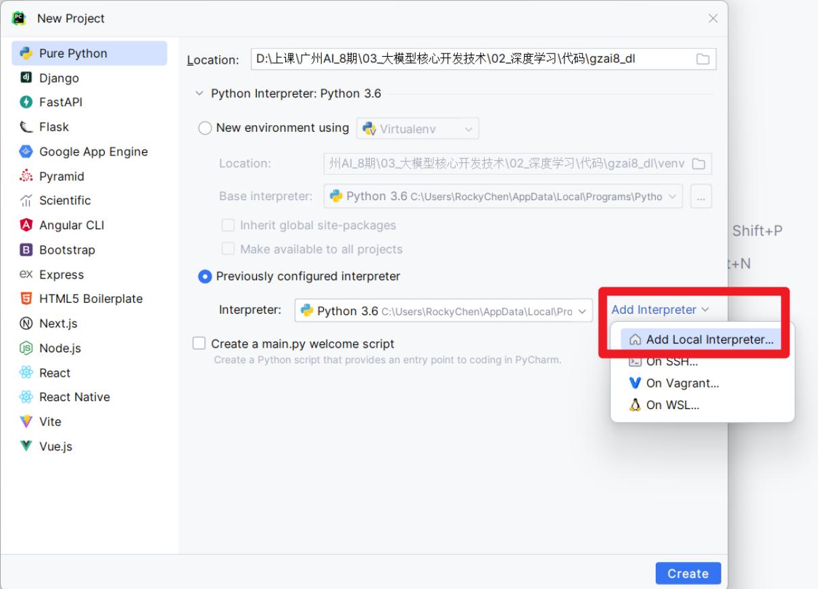Choose Add Local Interpreter... menu entry
This screenshot has width=818, height=589.
point(701,339)
